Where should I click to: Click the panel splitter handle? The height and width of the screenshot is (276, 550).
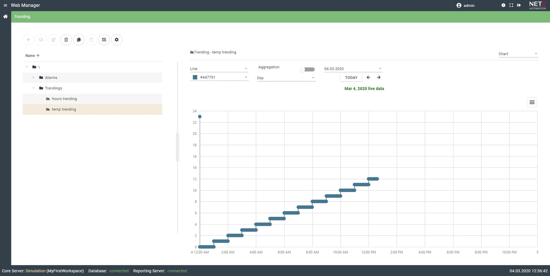(x=178, y=147)
